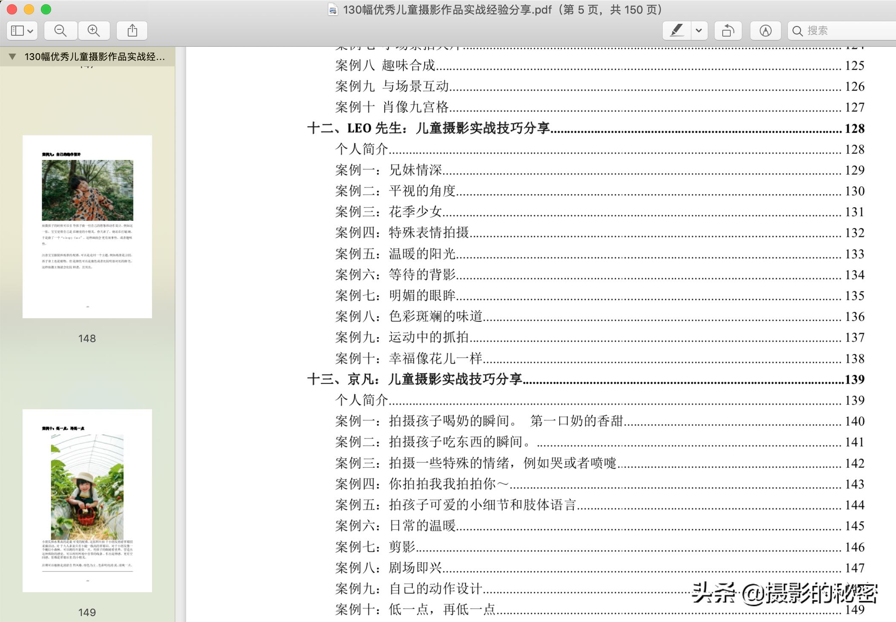Viewport: 896px width, 622px height.
Task: Click the zoom out magnifier icon
Action: [x=60, y=31]
